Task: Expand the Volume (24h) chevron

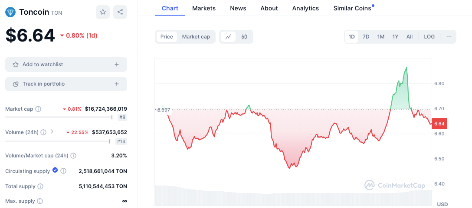Action: [x=52, y=132]
